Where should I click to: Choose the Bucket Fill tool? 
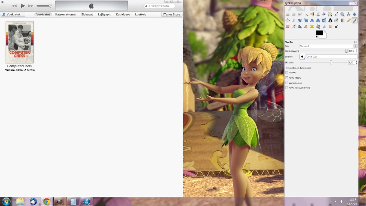pyautogui.click(x=336, y=20)
